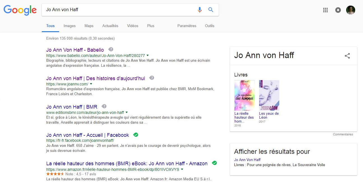Viewport: 363px width, 182px height.
Task: Open La réelle hauteur des hommes Amazon result
Action: 127,164
